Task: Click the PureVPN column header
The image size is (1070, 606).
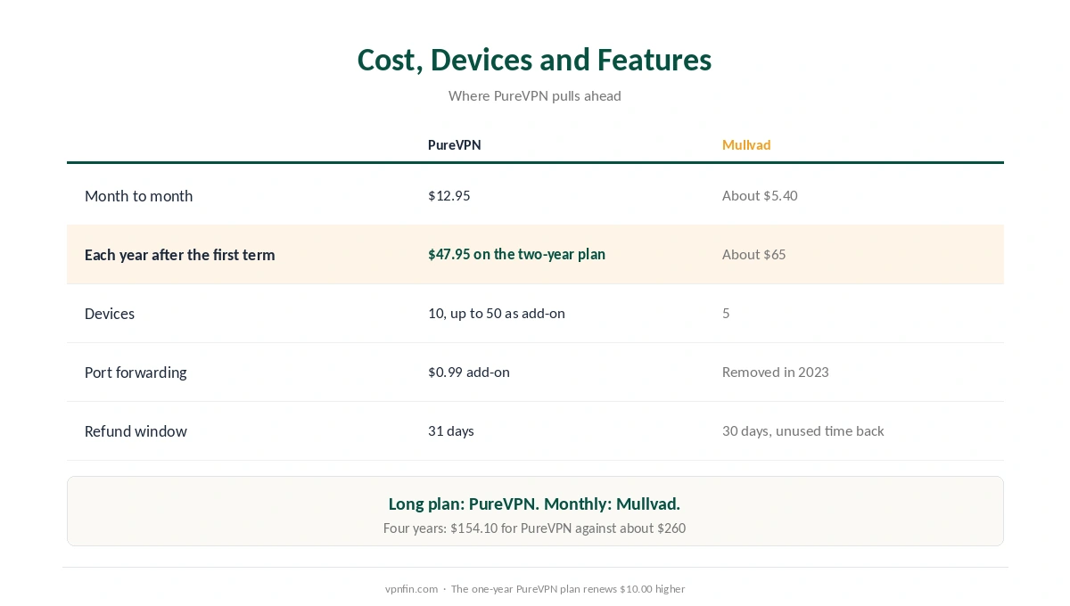Action: (x=454, y=145)
